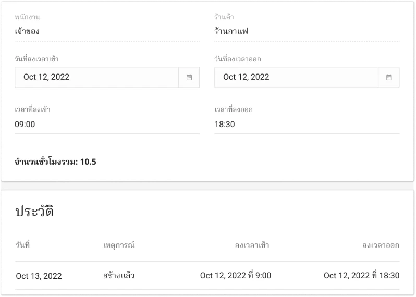Viewport: 416px width, 297px height.
Task: Edit the clock-out time 18:30
Action: [307, 125]
